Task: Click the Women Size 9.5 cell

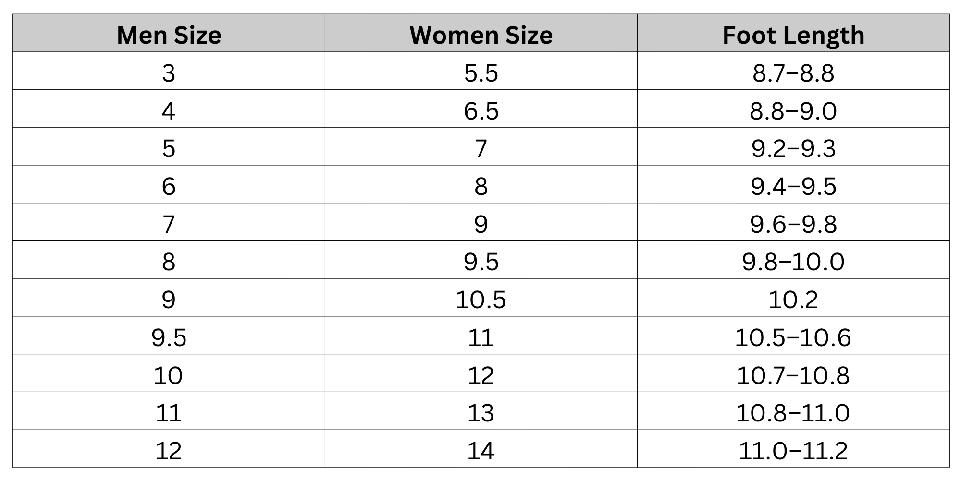Action: pos(481,260)
